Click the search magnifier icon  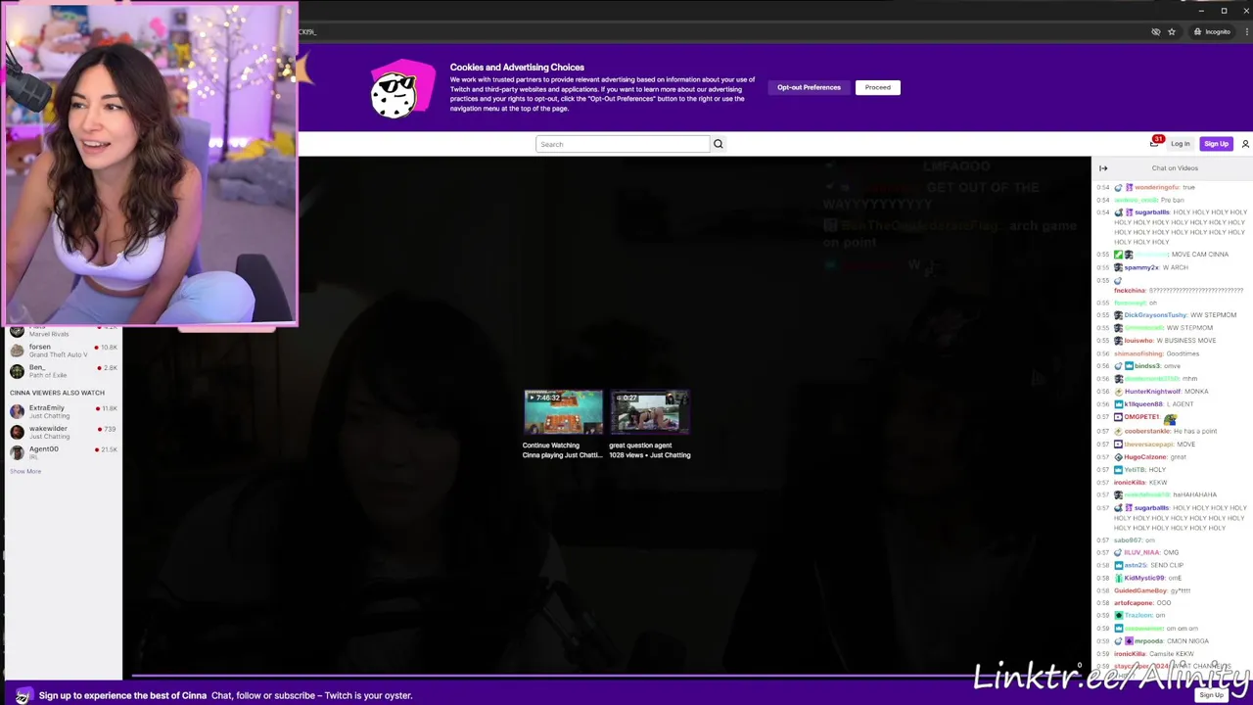(718, 144)
